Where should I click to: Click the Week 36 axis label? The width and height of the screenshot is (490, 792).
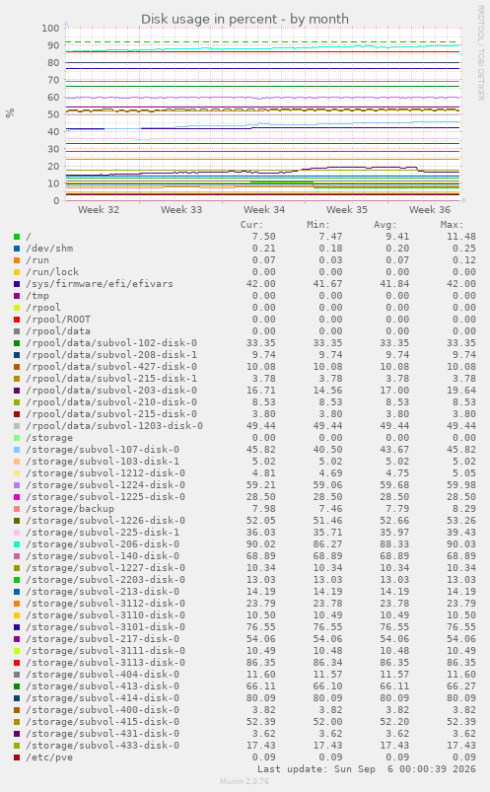[430, 210]
